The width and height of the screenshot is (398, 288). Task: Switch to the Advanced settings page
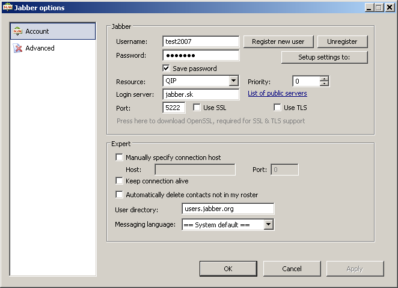pos(53,48)
